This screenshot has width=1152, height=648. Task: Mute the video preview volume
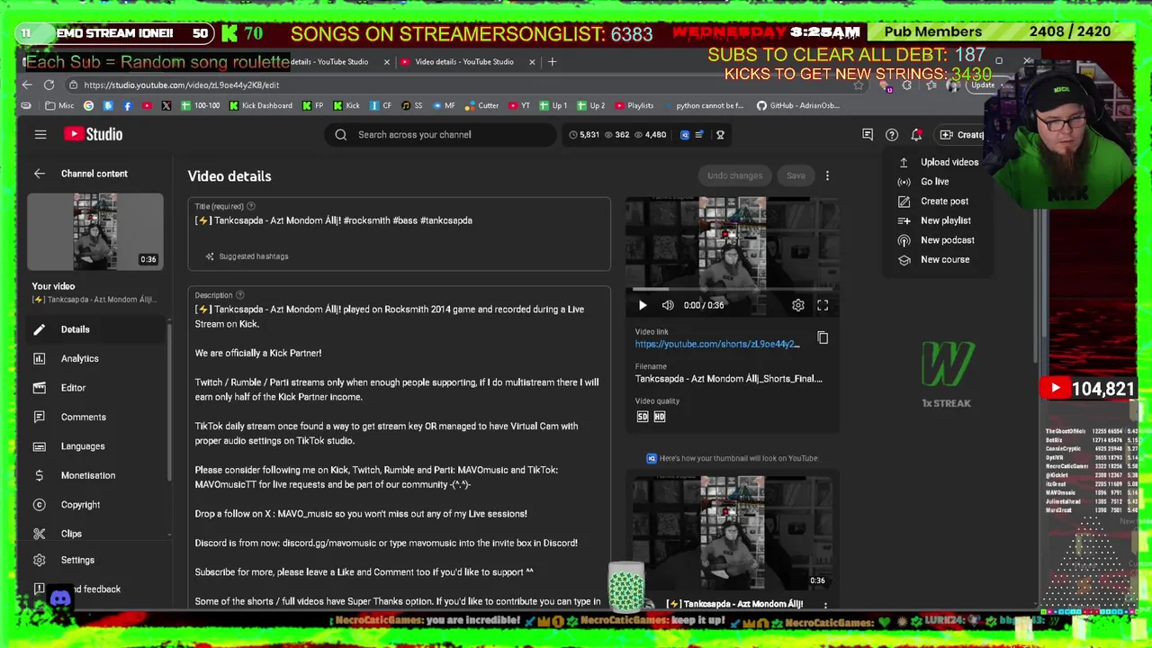coord(668,305)
